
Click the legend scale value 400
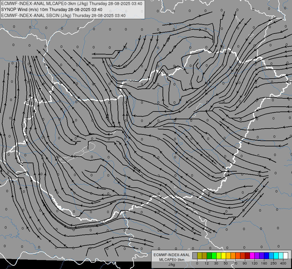283,263
